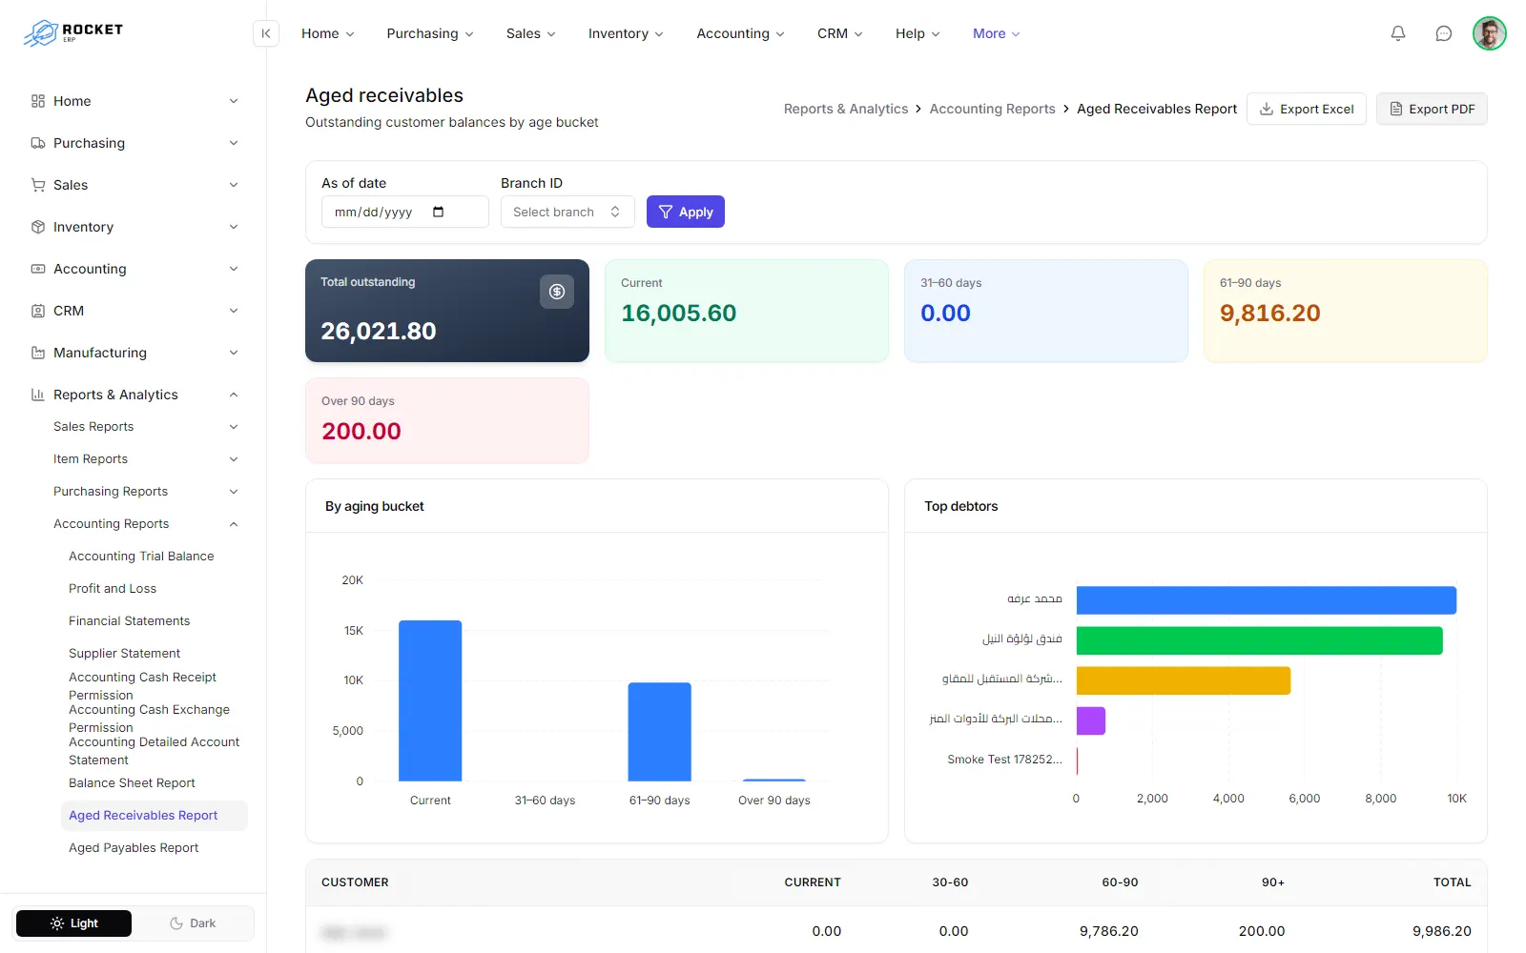Export the report to Excel
The image size is (1526, 953).
pyautogui.click(x=1307, y=109)
